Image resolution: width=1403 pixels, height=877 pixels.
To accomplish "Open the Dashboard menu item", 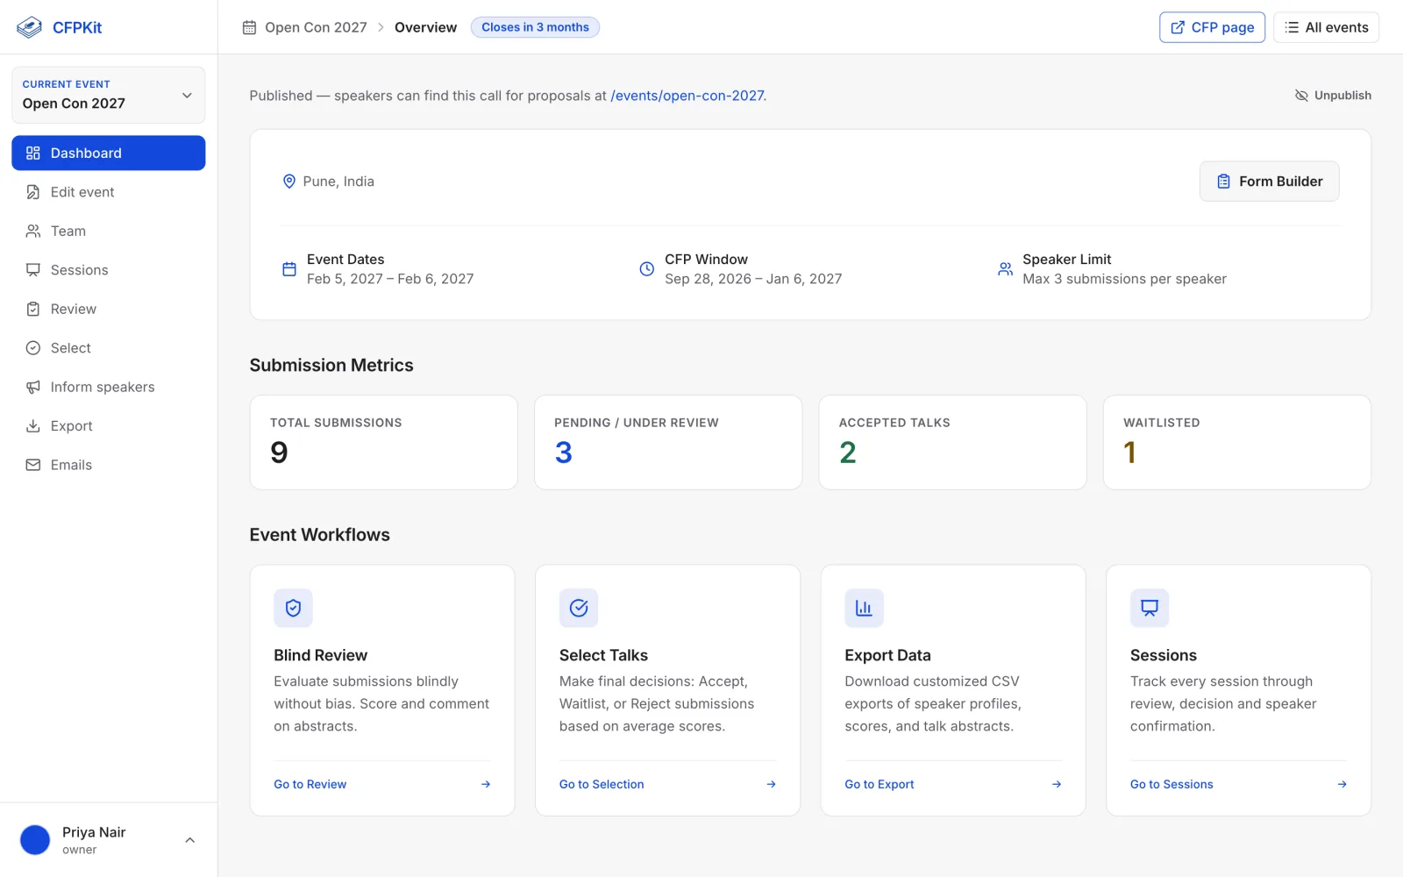I will (x=109, y=153).
